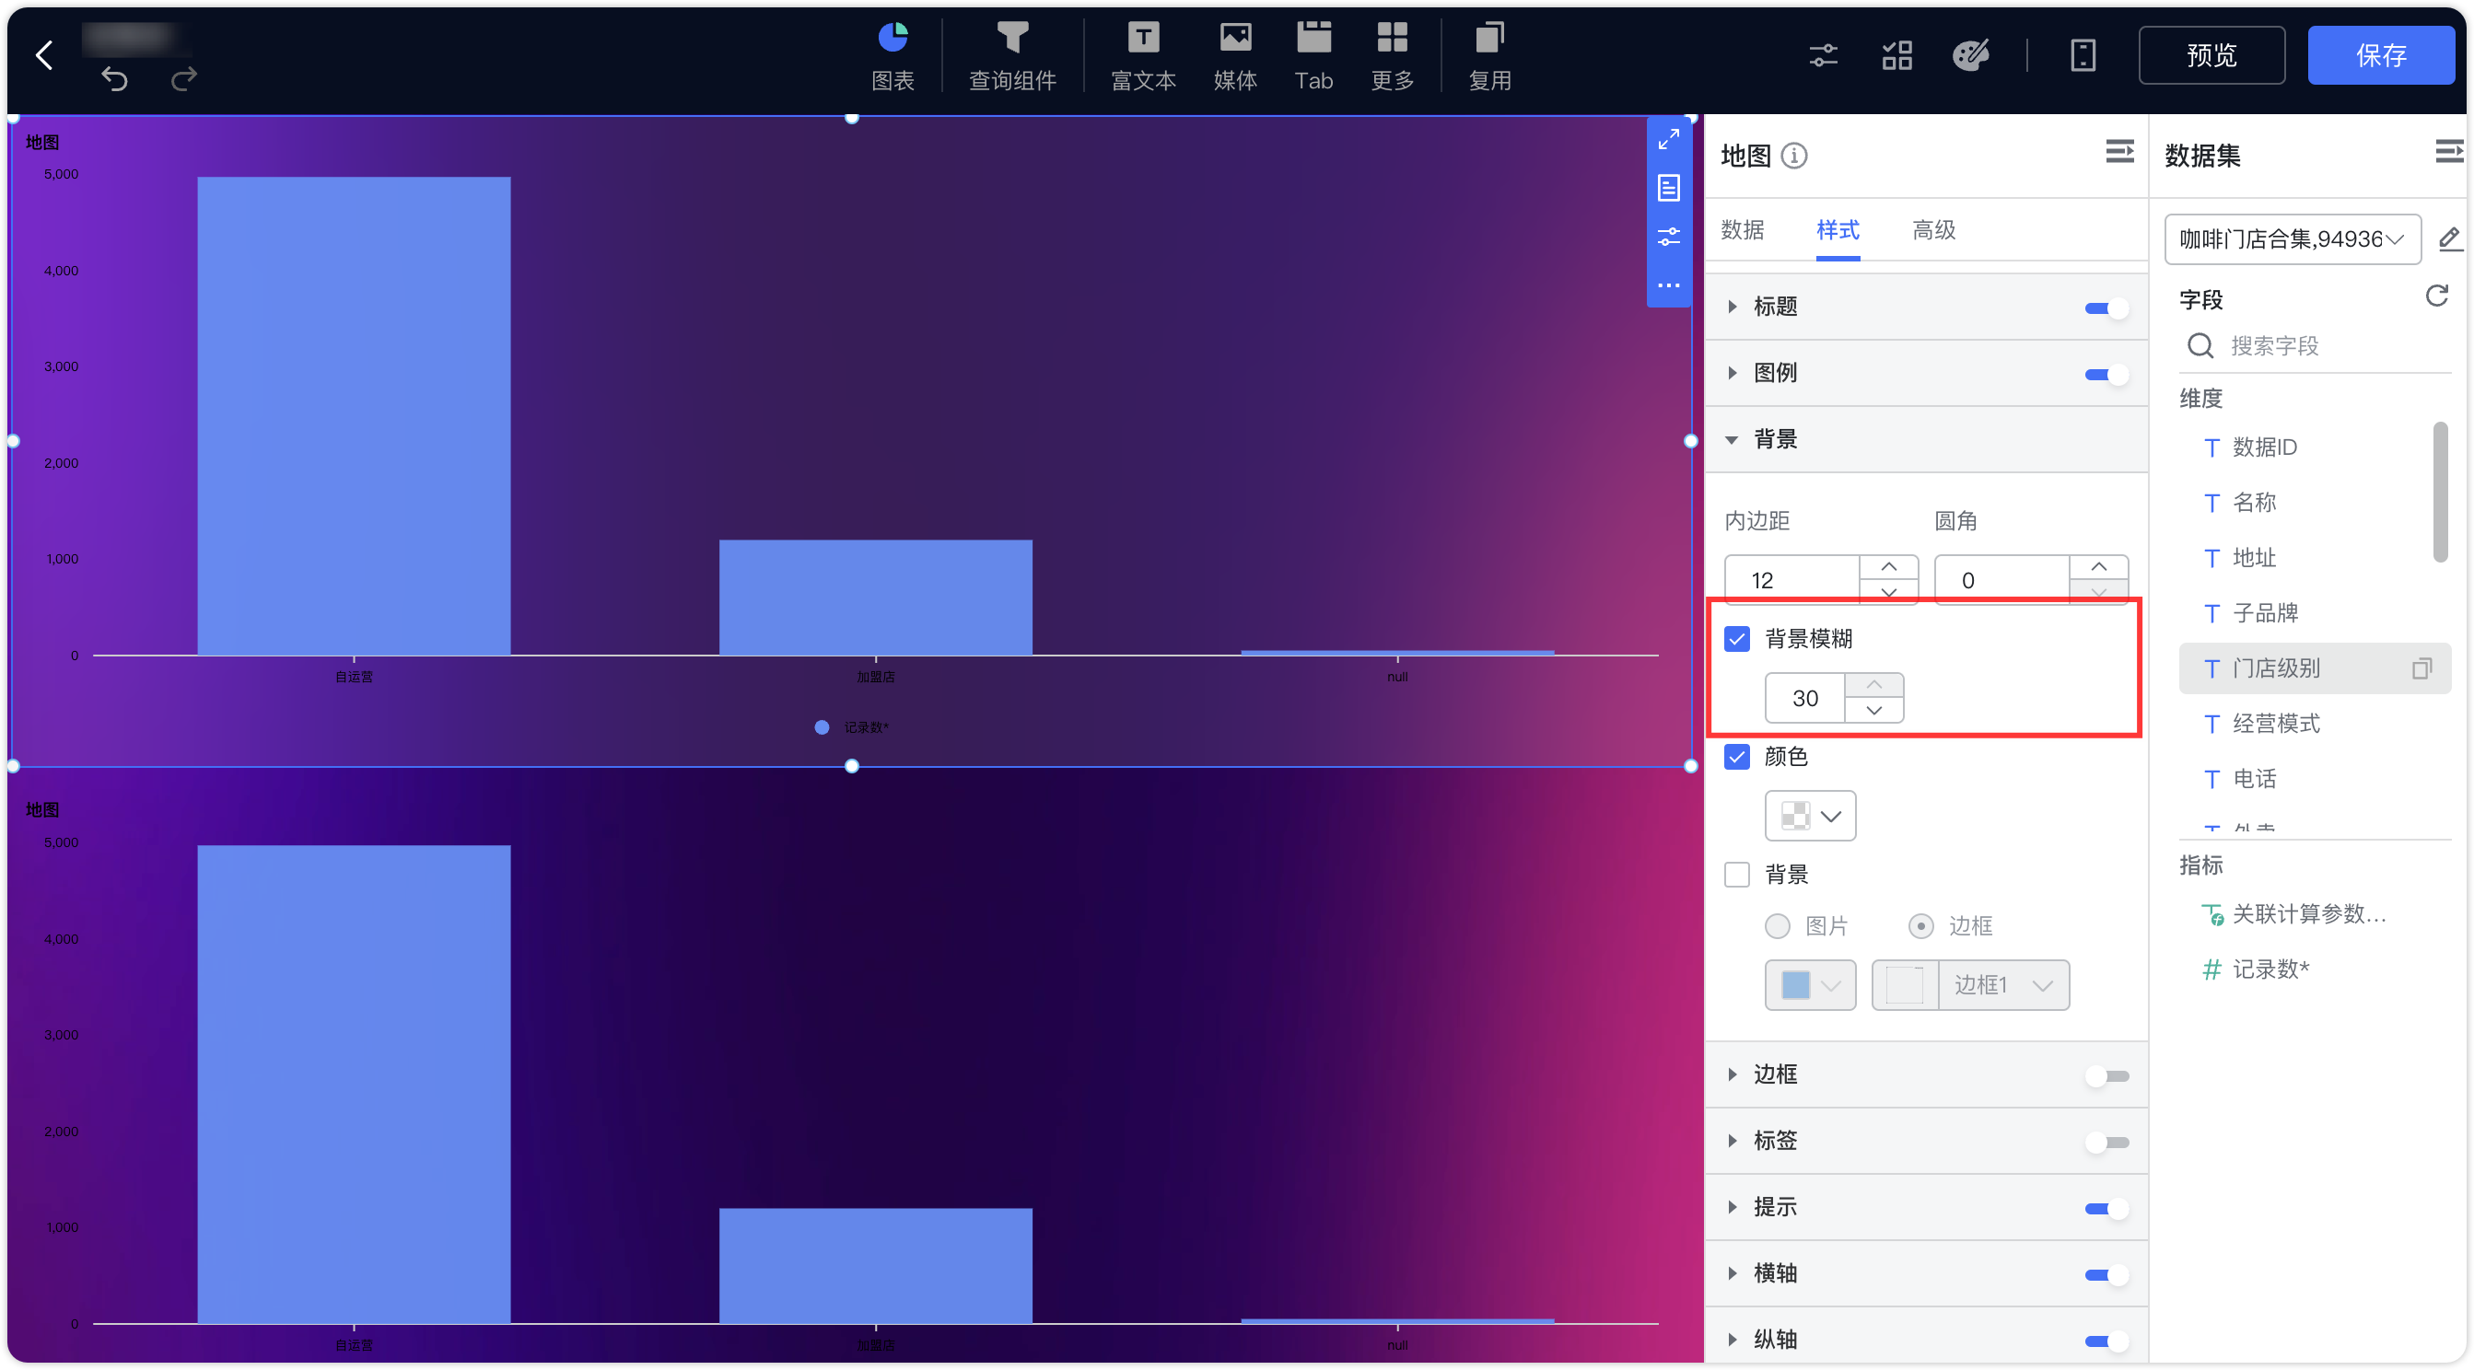The height and width of the screenshot is (1370, 2474).
Task: Click the 查询组件 filter icon
Action: click(x=1012, y=39)
